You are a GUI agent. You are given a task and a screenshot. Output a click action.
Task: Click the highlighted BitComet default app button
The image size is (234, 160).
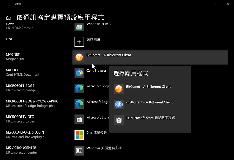click(x=150, y=57)
